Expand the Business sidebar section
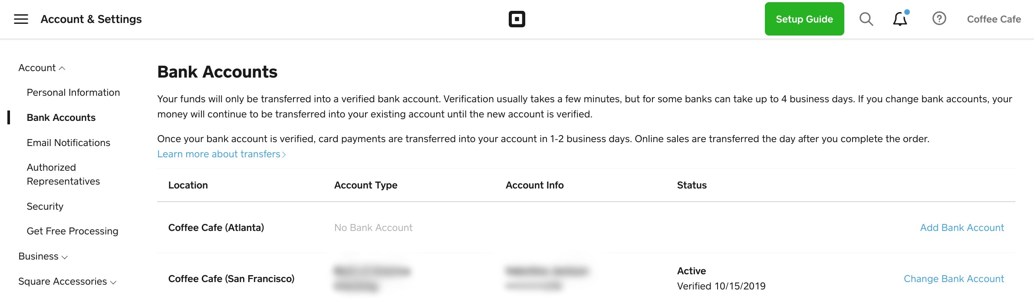This screenshot has height=302, width=1034. tap(43, 257)
